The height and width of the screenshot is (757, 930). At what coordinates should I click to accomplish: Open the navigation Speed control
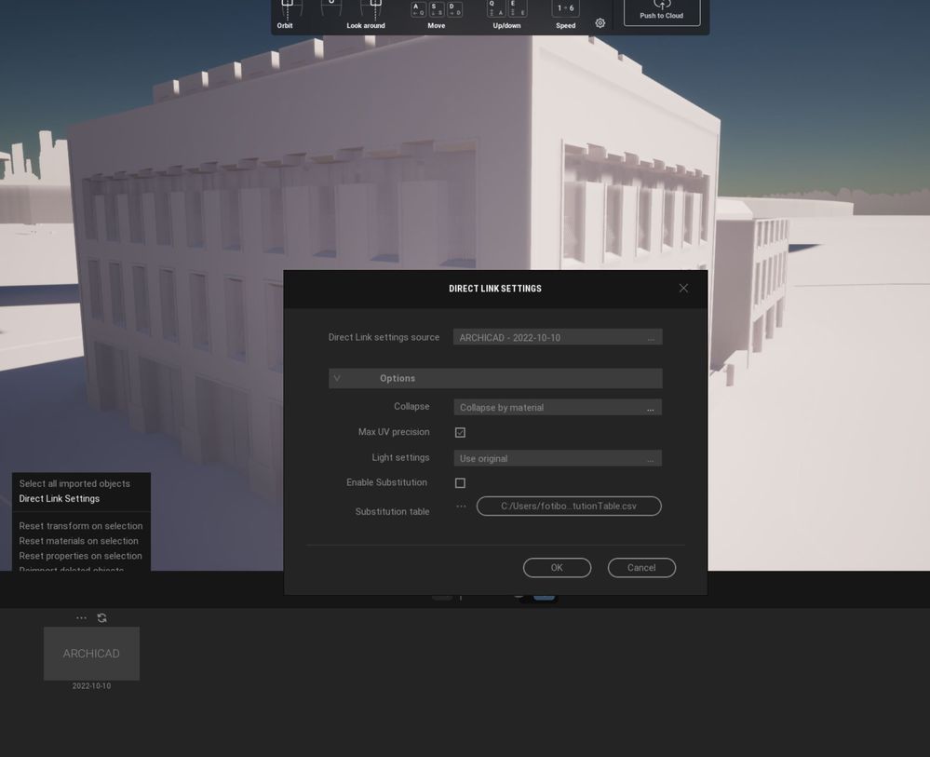click(x=565, y=8)
